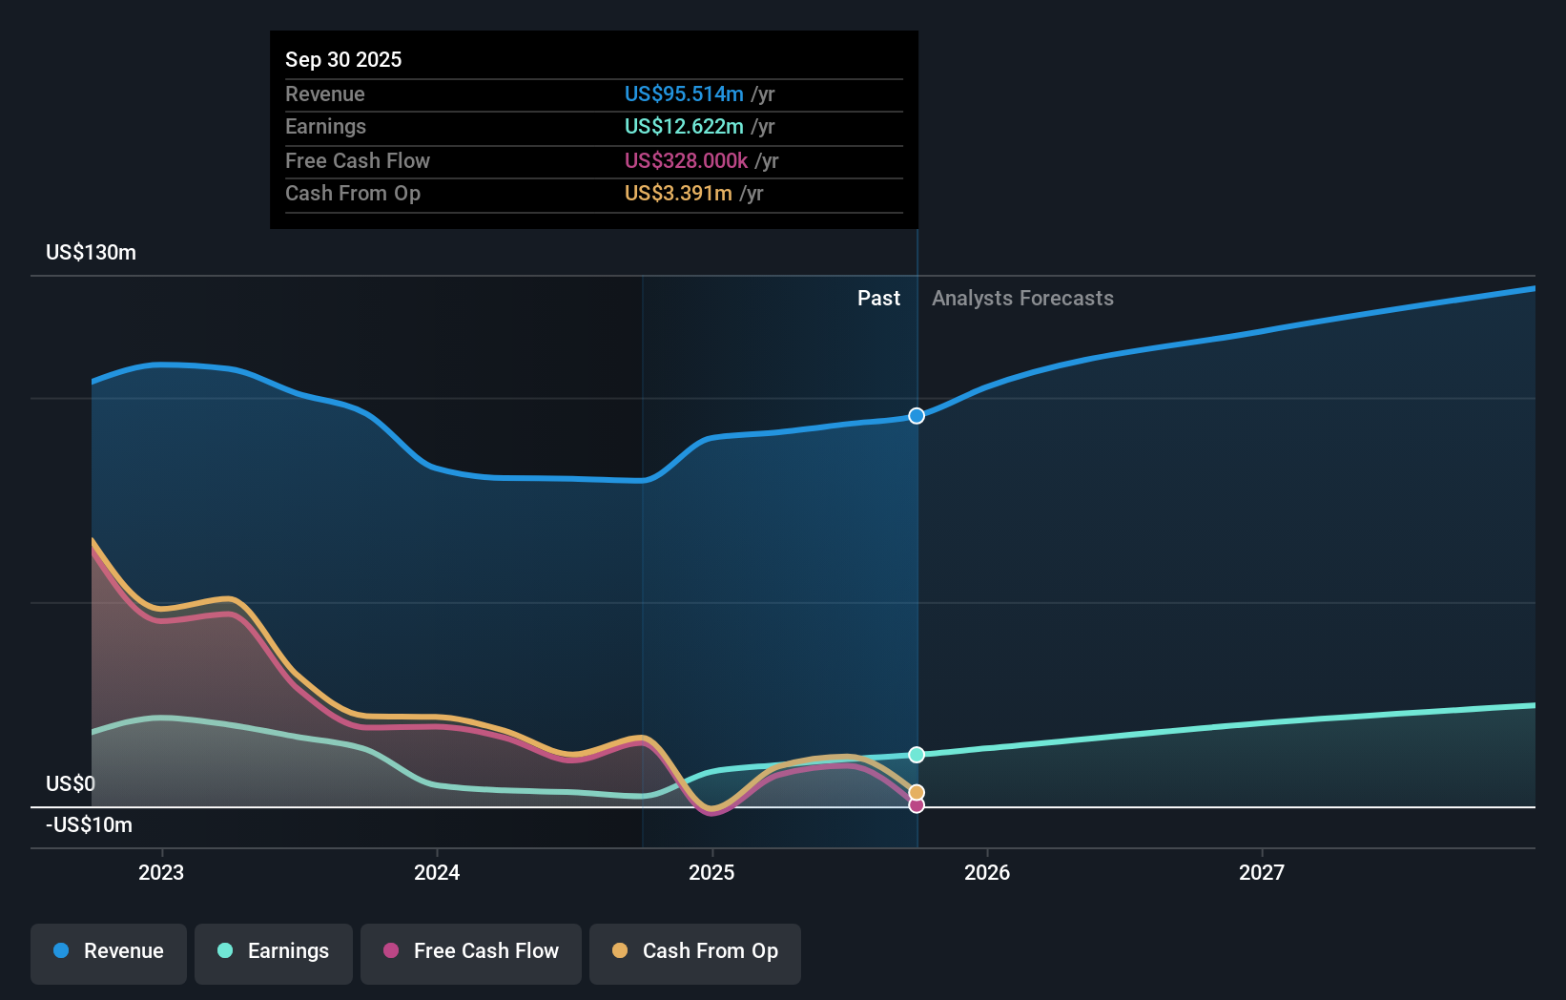1566x1000 pixels.
Task: Click the Revenue value US$95.514m in tooltip
Action: point(683,94)
